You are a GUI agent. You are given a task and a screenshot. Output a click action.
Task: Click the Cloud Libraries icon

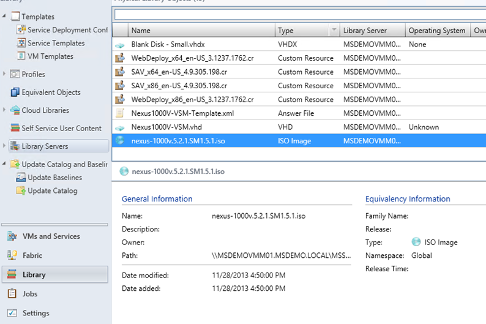click(15, 110)
